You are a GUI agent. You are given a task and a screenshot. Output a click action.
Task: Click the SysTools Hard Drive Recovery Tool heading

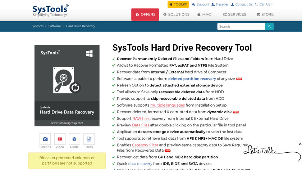[182, 48]
